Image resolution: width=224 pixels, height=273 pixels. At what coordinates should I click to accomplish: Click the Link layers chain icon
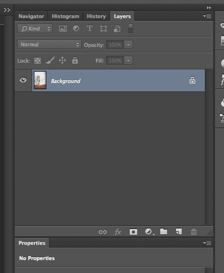click(103, 232)
